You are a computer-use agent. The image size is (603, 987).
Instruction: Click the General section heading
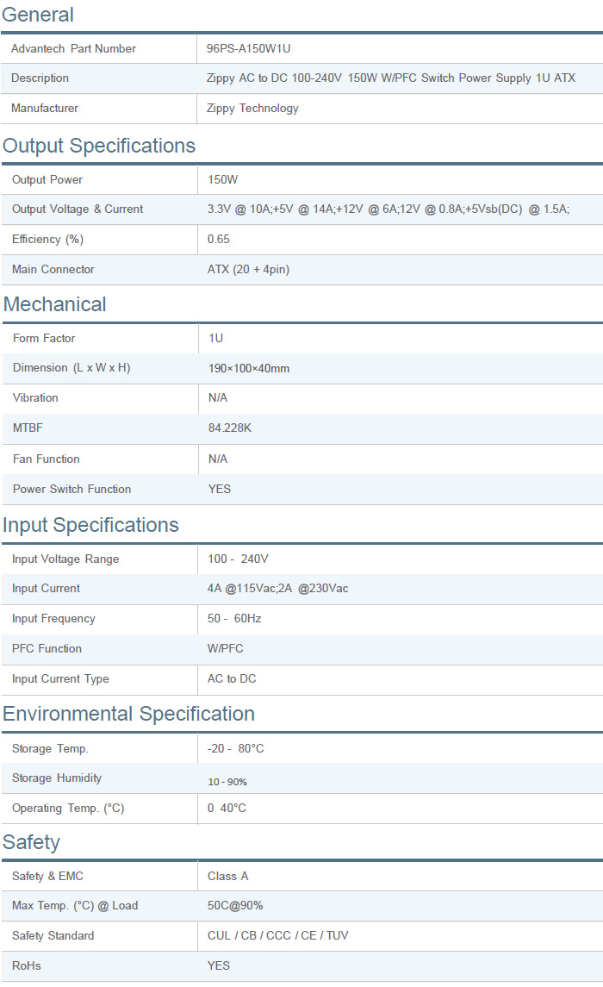tap(38, 15)
